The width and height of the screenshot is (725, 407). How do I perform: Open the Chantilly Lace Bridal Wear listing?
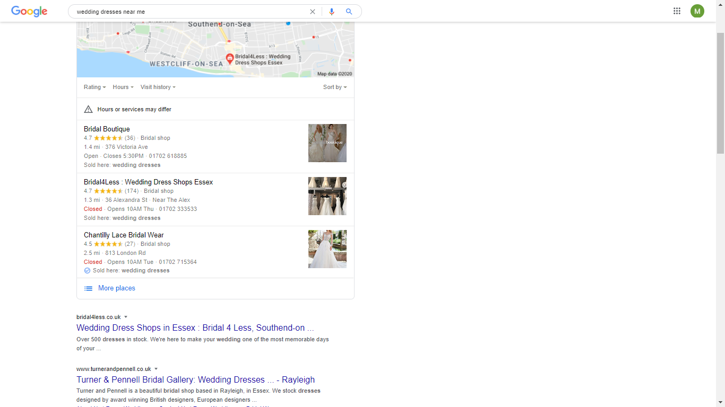point(124,235)
